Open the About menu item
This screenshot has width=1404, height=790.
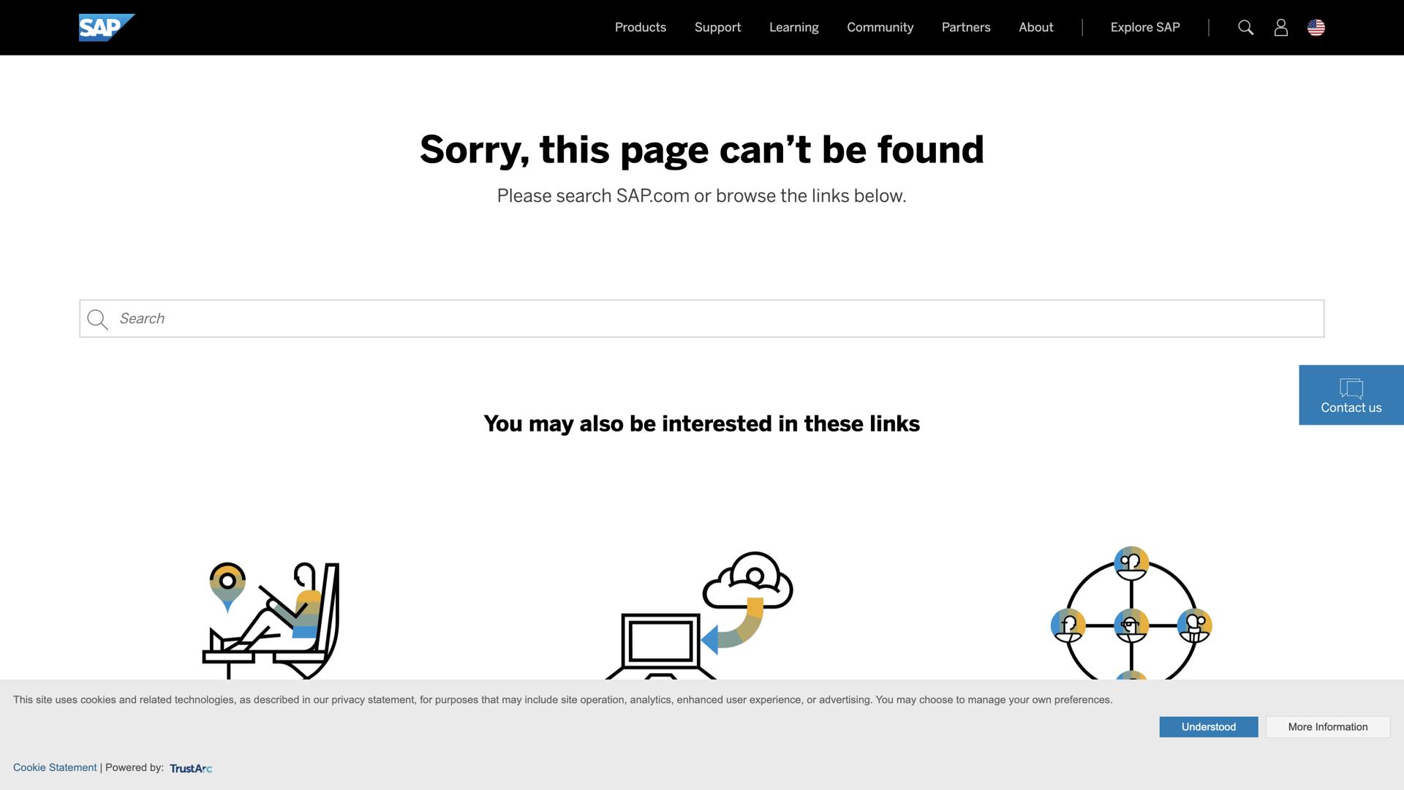click(x=1035, y=28)
